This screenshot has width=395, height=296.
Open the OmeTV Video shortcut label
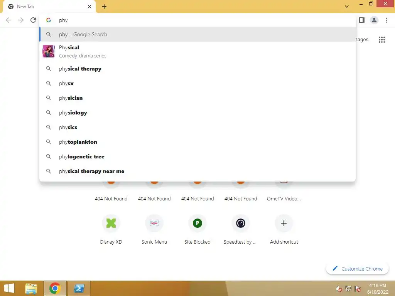[x=284, y=198]
